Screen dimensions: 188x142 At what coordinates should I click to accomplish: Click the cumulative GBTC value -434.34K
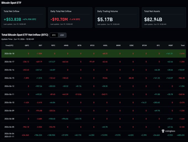(25, 135)
